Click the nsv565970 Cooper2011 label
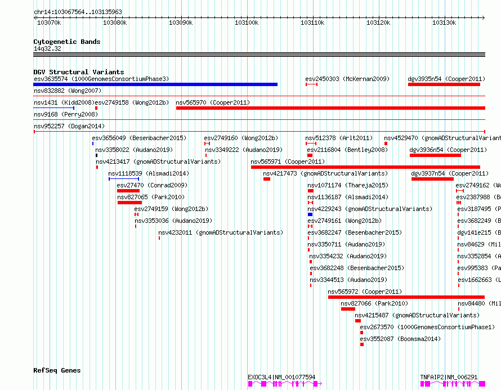Image resolution: width=501 pixels, height=390 pixels. 213,102
